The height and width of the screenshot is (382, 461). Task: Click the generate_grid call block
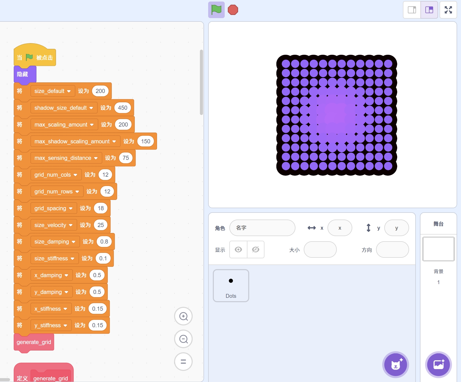pyautogui.click(x=34, y=342)
